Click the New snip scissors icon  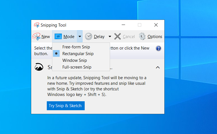click(36, 36)
